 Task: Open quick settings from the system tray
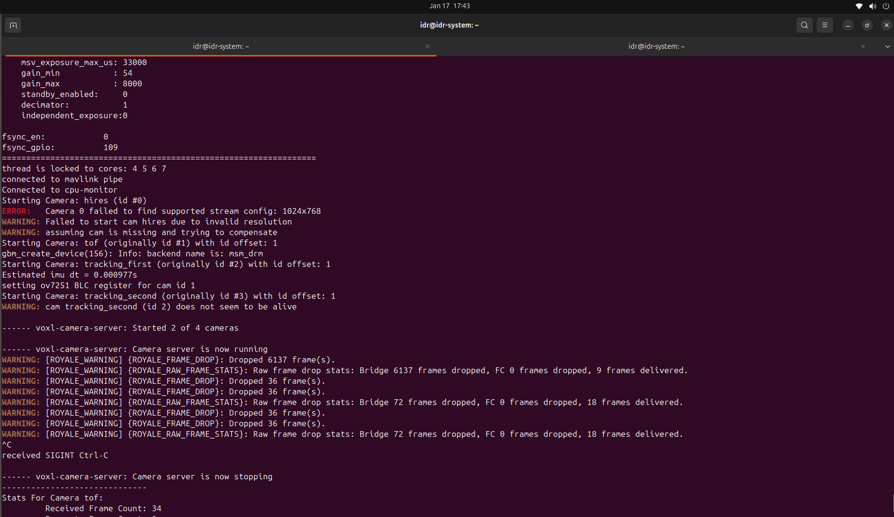872,6
